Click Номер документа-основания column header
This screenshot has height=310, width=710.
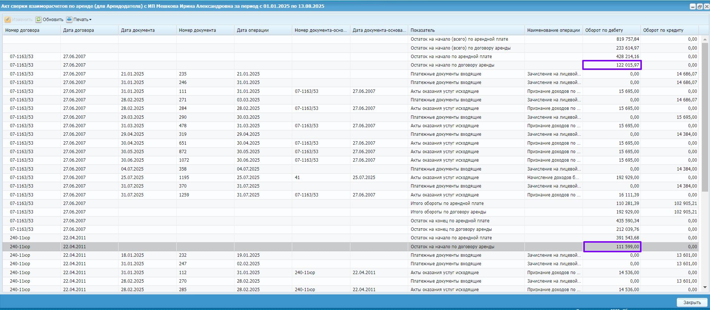point(321,30)
